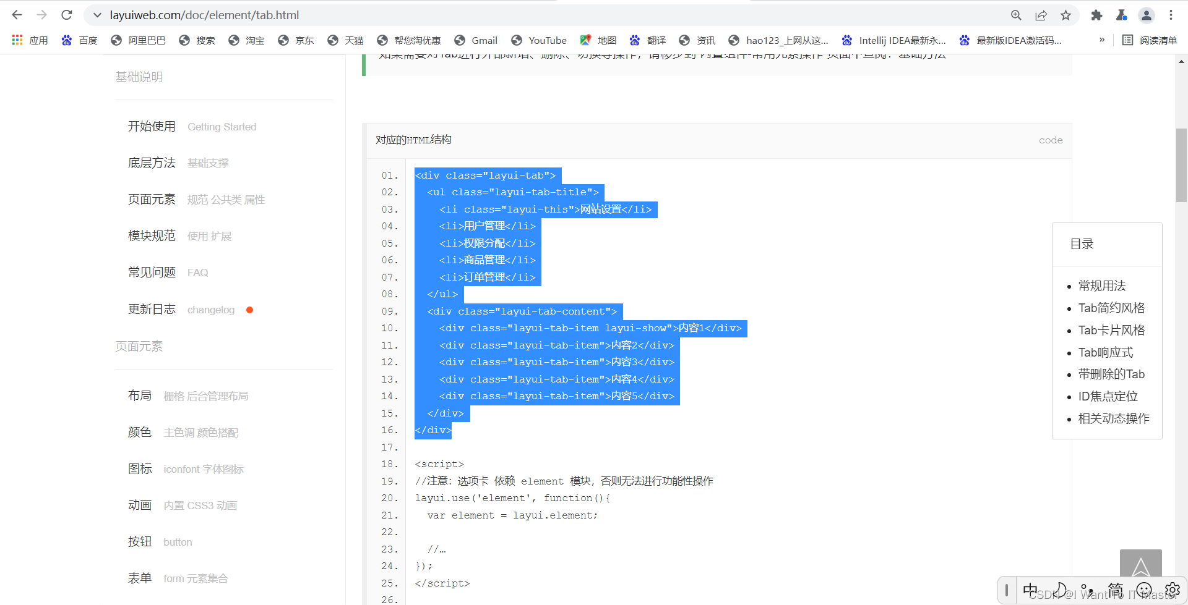Open the Intellij IDEA最新永 bookmark
The image size is (1188, 605).
point(893,40)
